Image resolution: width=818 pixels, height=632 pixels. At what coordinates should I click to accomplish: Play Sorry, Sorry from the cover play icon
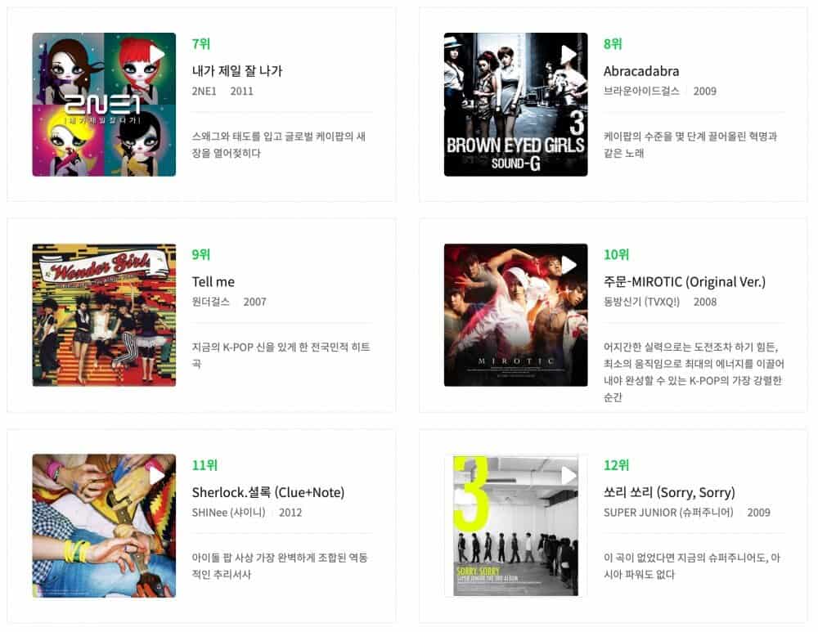[569, 476]
